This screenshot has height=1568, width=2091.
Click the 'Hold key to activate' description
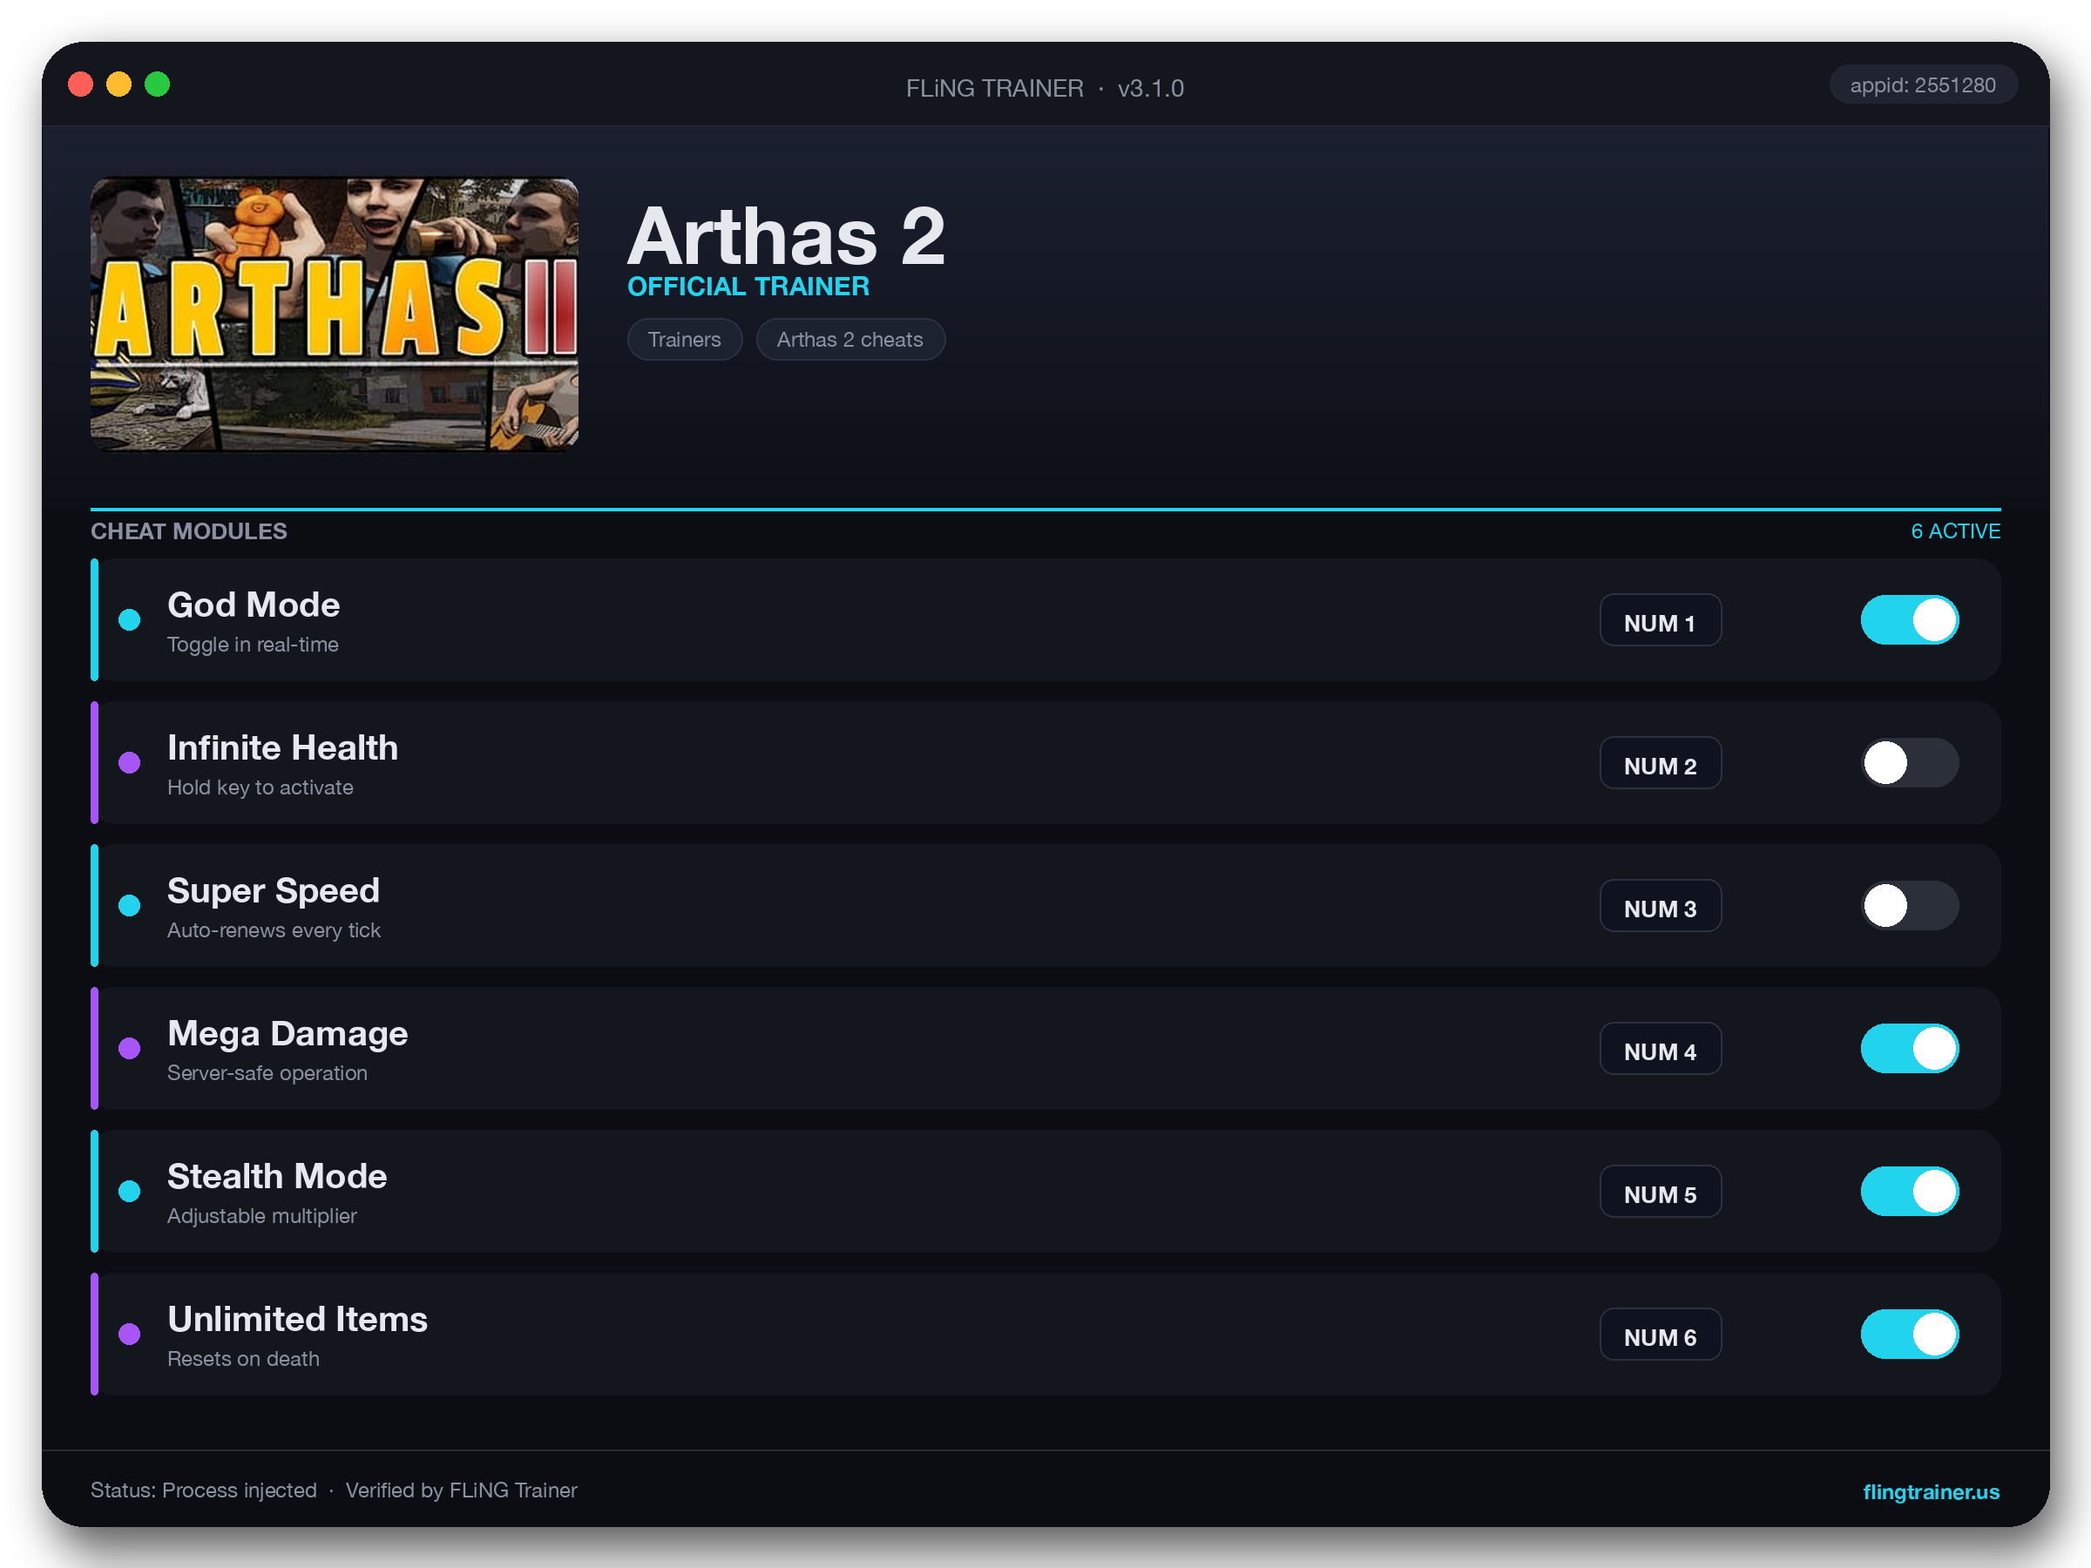coord(260,787)
